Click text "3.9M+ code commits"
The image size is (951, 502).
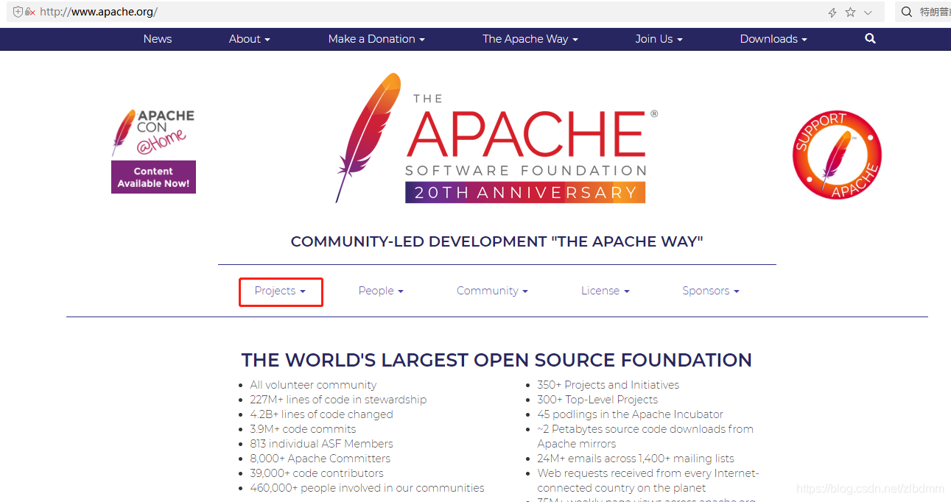point(303,429)
